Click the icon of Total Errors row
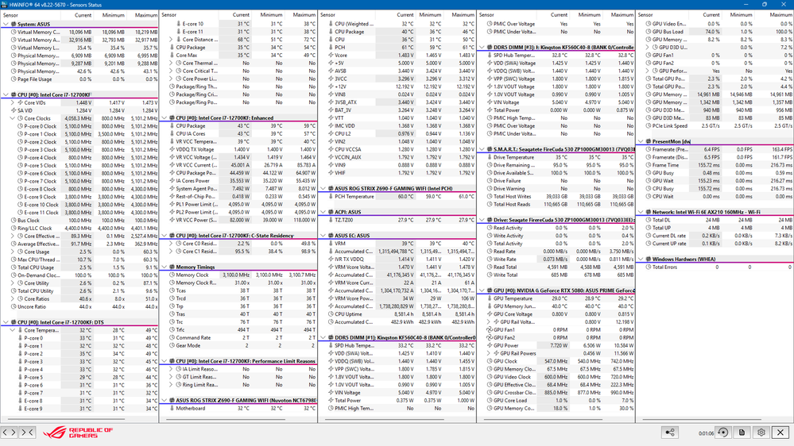794x446 pixels. (649, 267)
